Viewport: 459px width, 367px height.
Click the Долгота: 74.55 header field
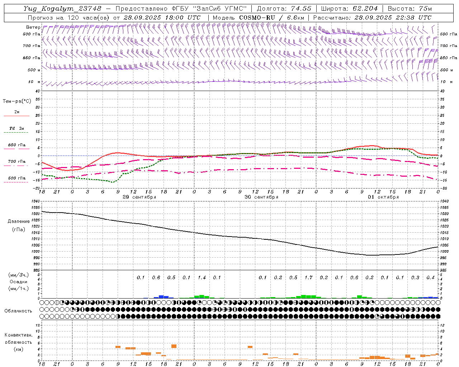click(x=284, y=9)
